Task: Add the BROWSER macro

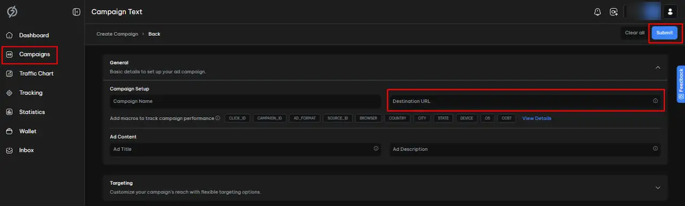Action: pyautogui.click(x=368, y=118)
